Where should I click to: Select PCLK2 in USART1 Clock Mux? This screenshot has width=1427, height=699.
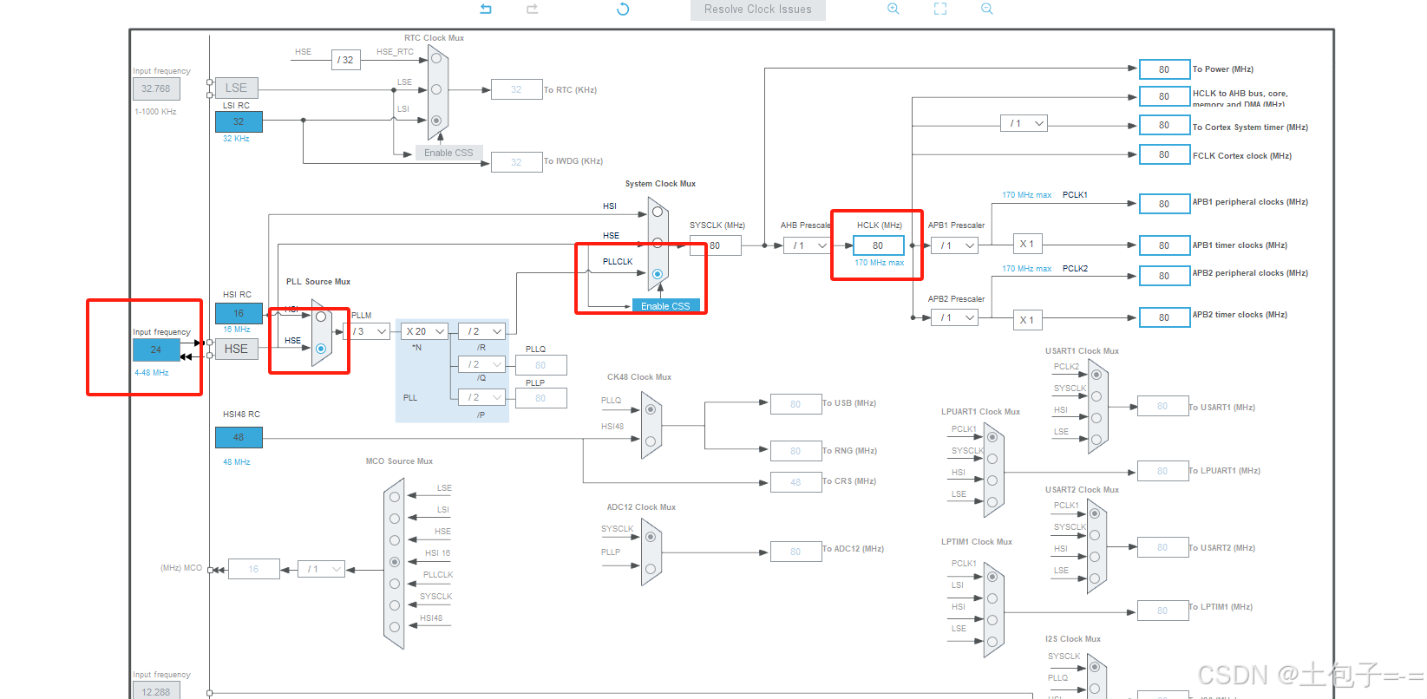click(x=1096, y=375)
